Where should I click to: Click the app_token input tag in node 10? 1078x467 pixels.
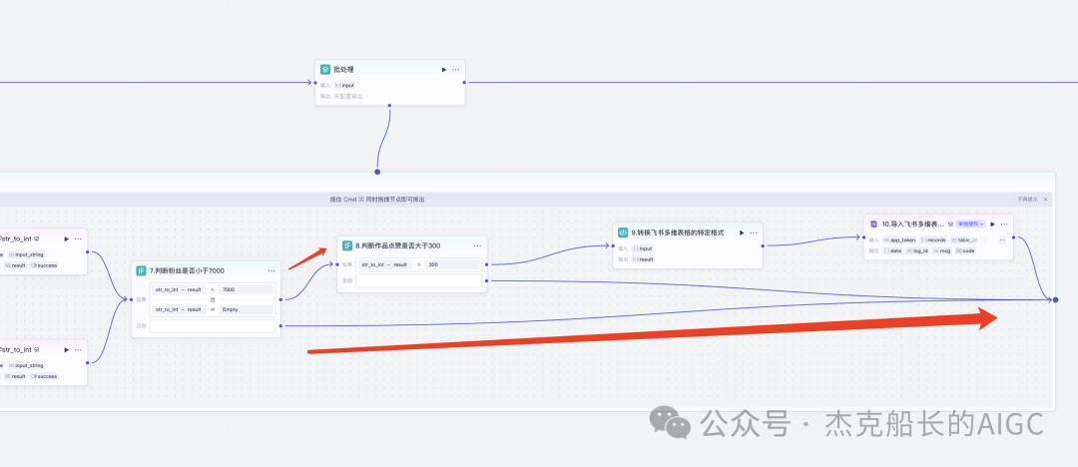[898, 240]
